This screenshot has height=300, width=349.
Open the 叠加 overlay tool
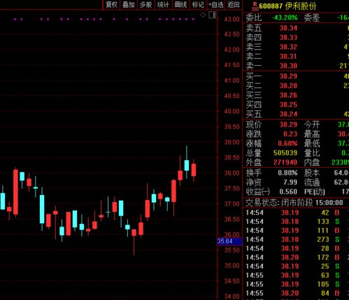coord(129,5)
